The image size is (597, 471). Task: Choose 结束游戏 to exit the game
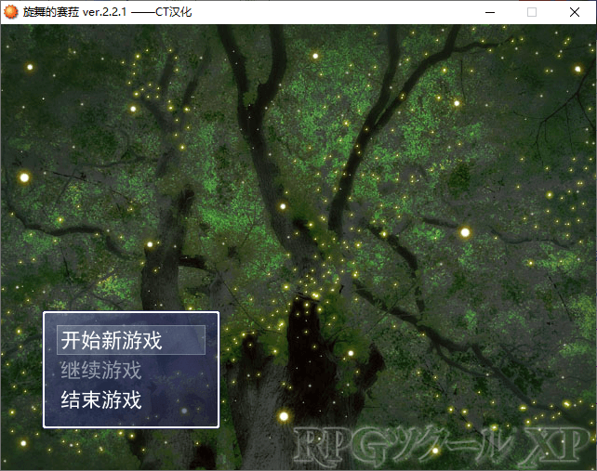tap(100, 400)
